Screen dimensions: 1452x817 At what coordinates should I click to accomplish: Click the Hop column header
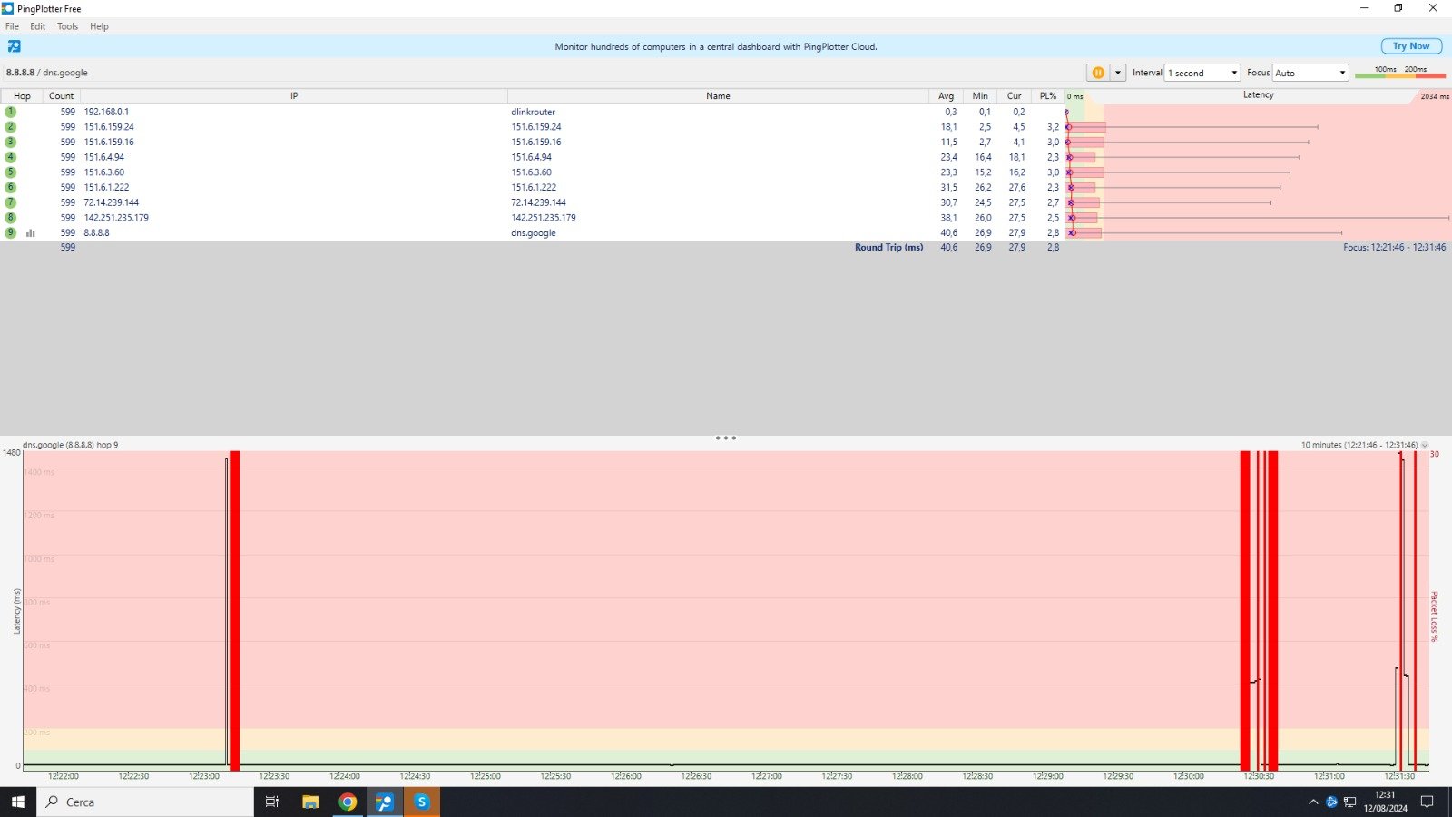click(x=22, y=95)
